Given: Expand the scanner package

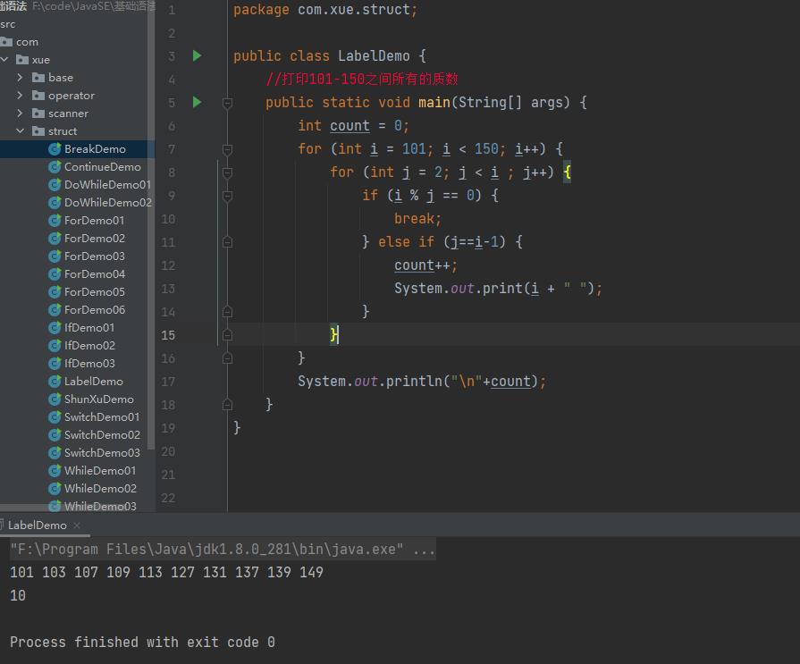Looking at the screenshot, I should click(20, 113).
